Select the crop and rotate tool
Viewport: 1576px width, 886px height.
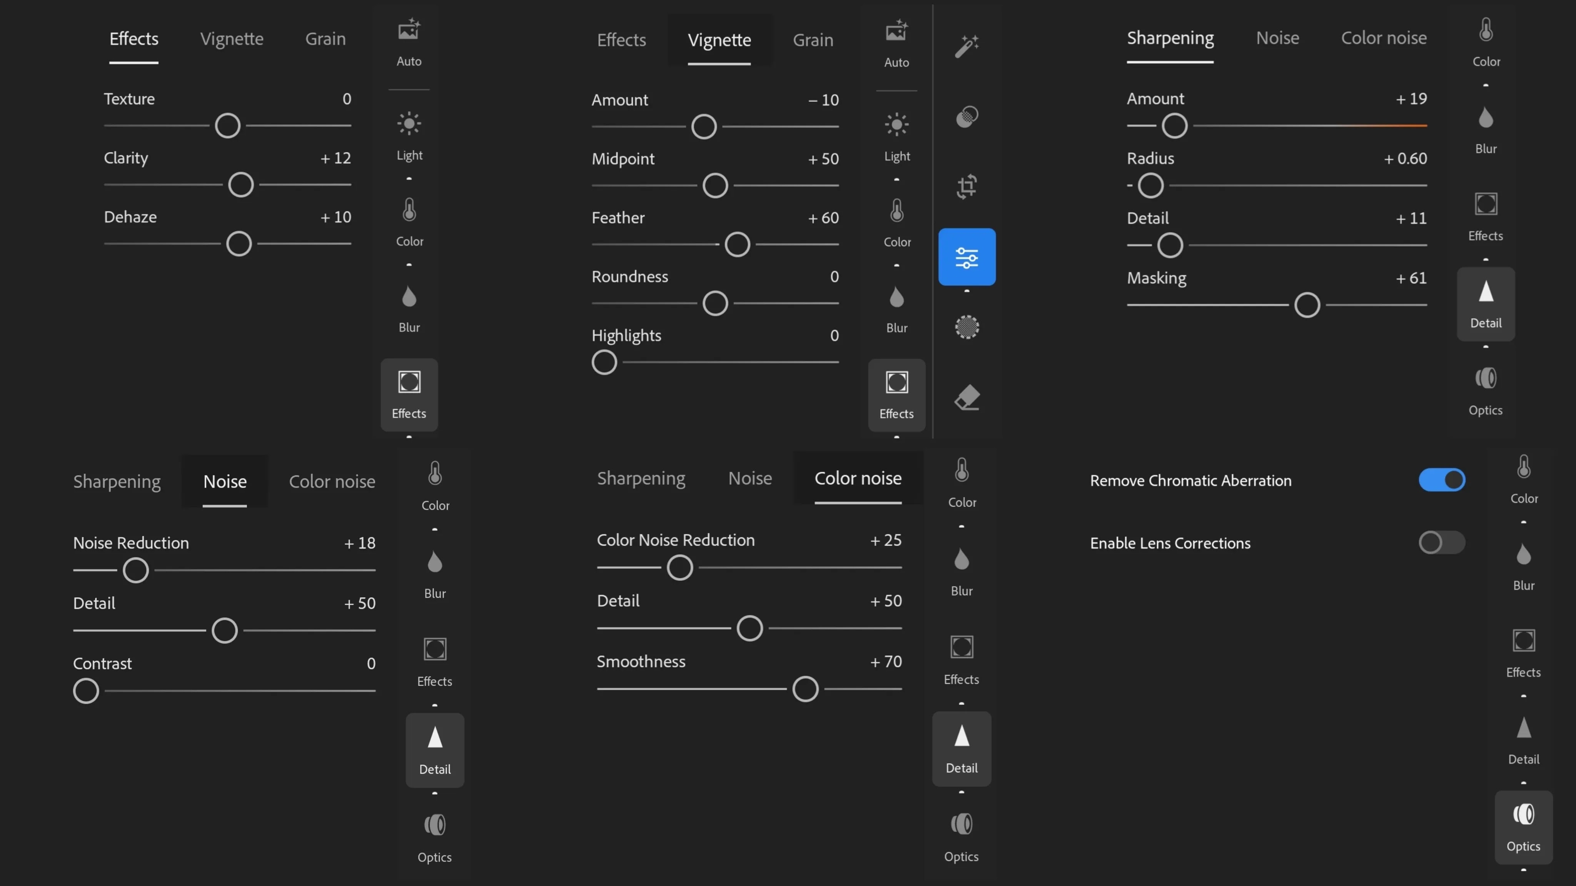tap(967, 187)
